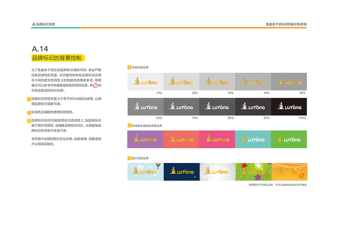Pick the green brand color swatch

pos(289,139)
